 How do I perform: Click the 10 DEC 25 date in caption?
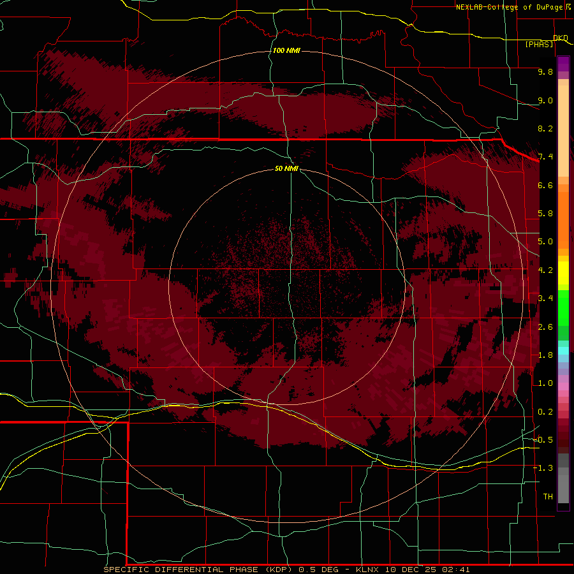[x=411, y=570]
